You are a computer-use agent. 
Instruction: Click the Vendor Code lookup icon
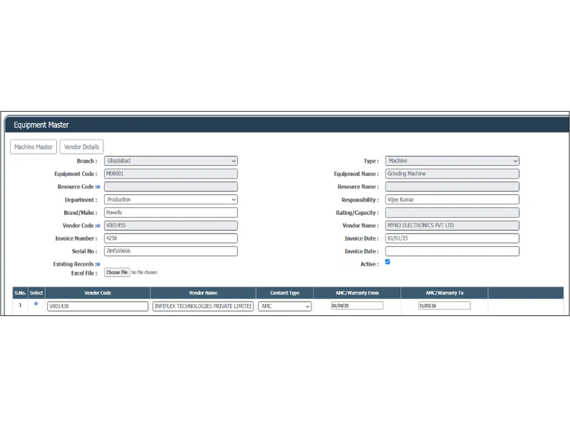pos(98,226)
